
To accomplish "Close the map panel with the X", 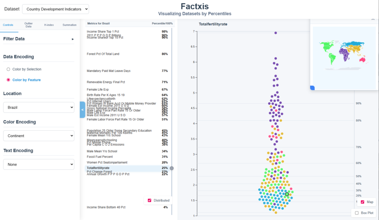I will [373, 19].
